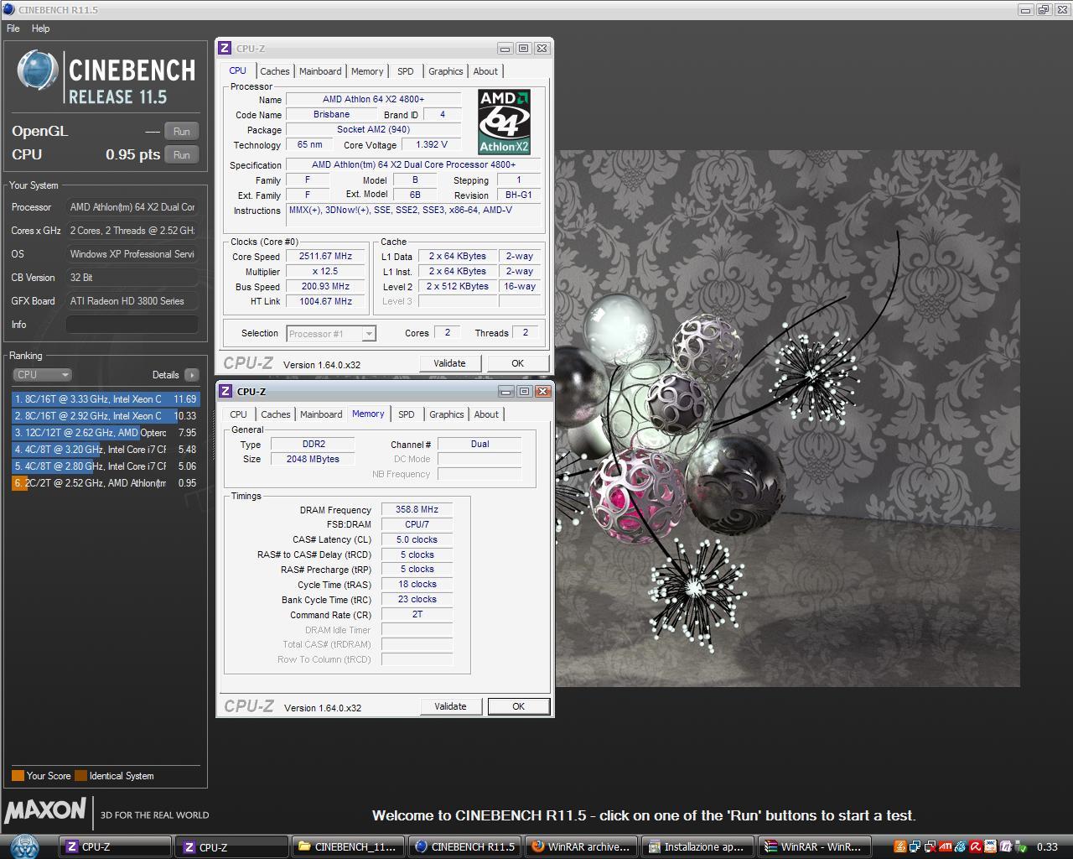The height and width of the screenshot is (859, 1073).
Task: Run the CPU benchmark
Action: 182,154
